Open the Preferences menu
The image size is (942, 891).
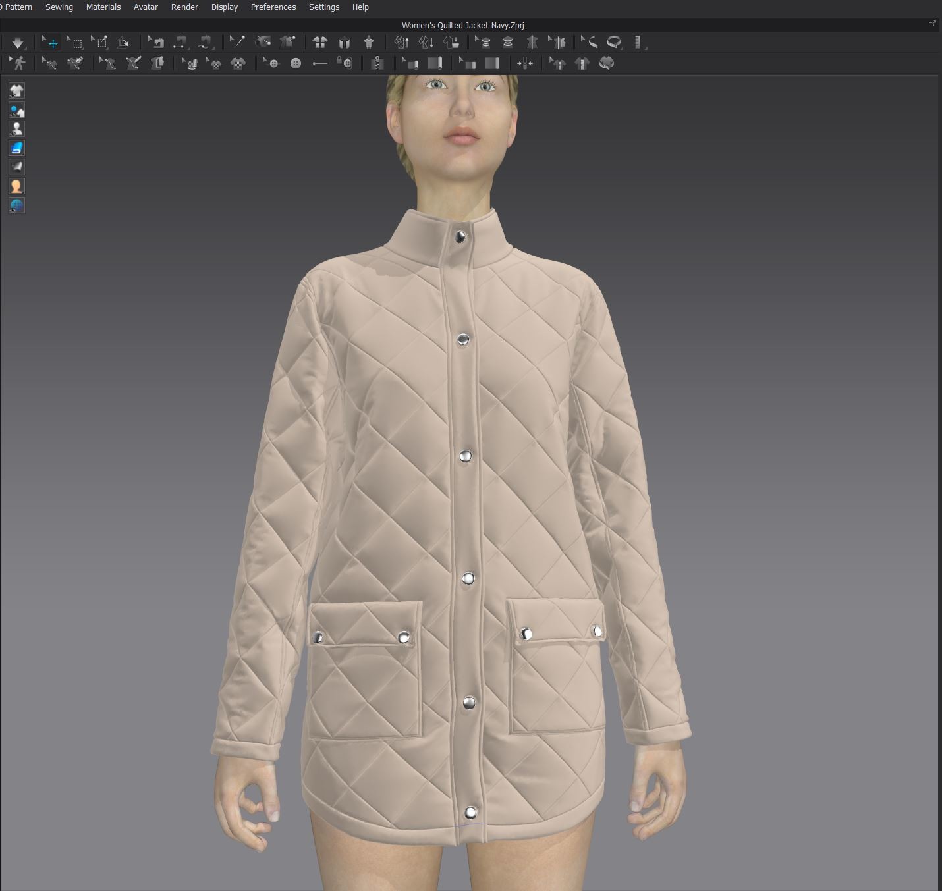[x=273, y=7]
